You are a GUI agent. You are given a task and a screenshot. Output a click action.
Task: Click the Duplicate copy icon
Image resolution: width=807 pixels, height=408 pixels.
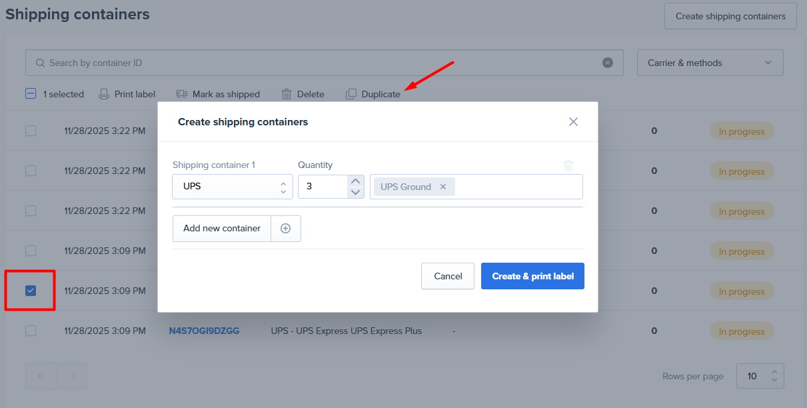[351, 94]
